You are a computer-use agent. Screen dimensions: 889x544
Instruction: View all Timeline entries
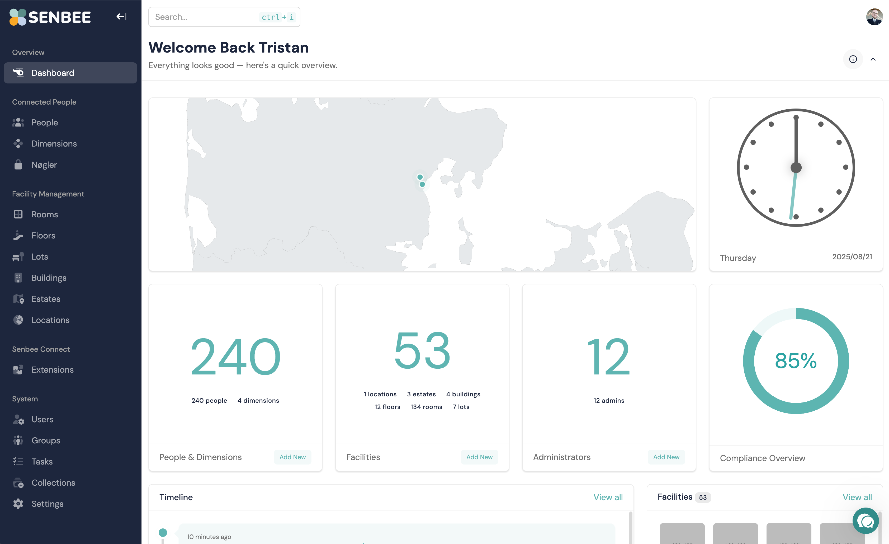(608, 498)
